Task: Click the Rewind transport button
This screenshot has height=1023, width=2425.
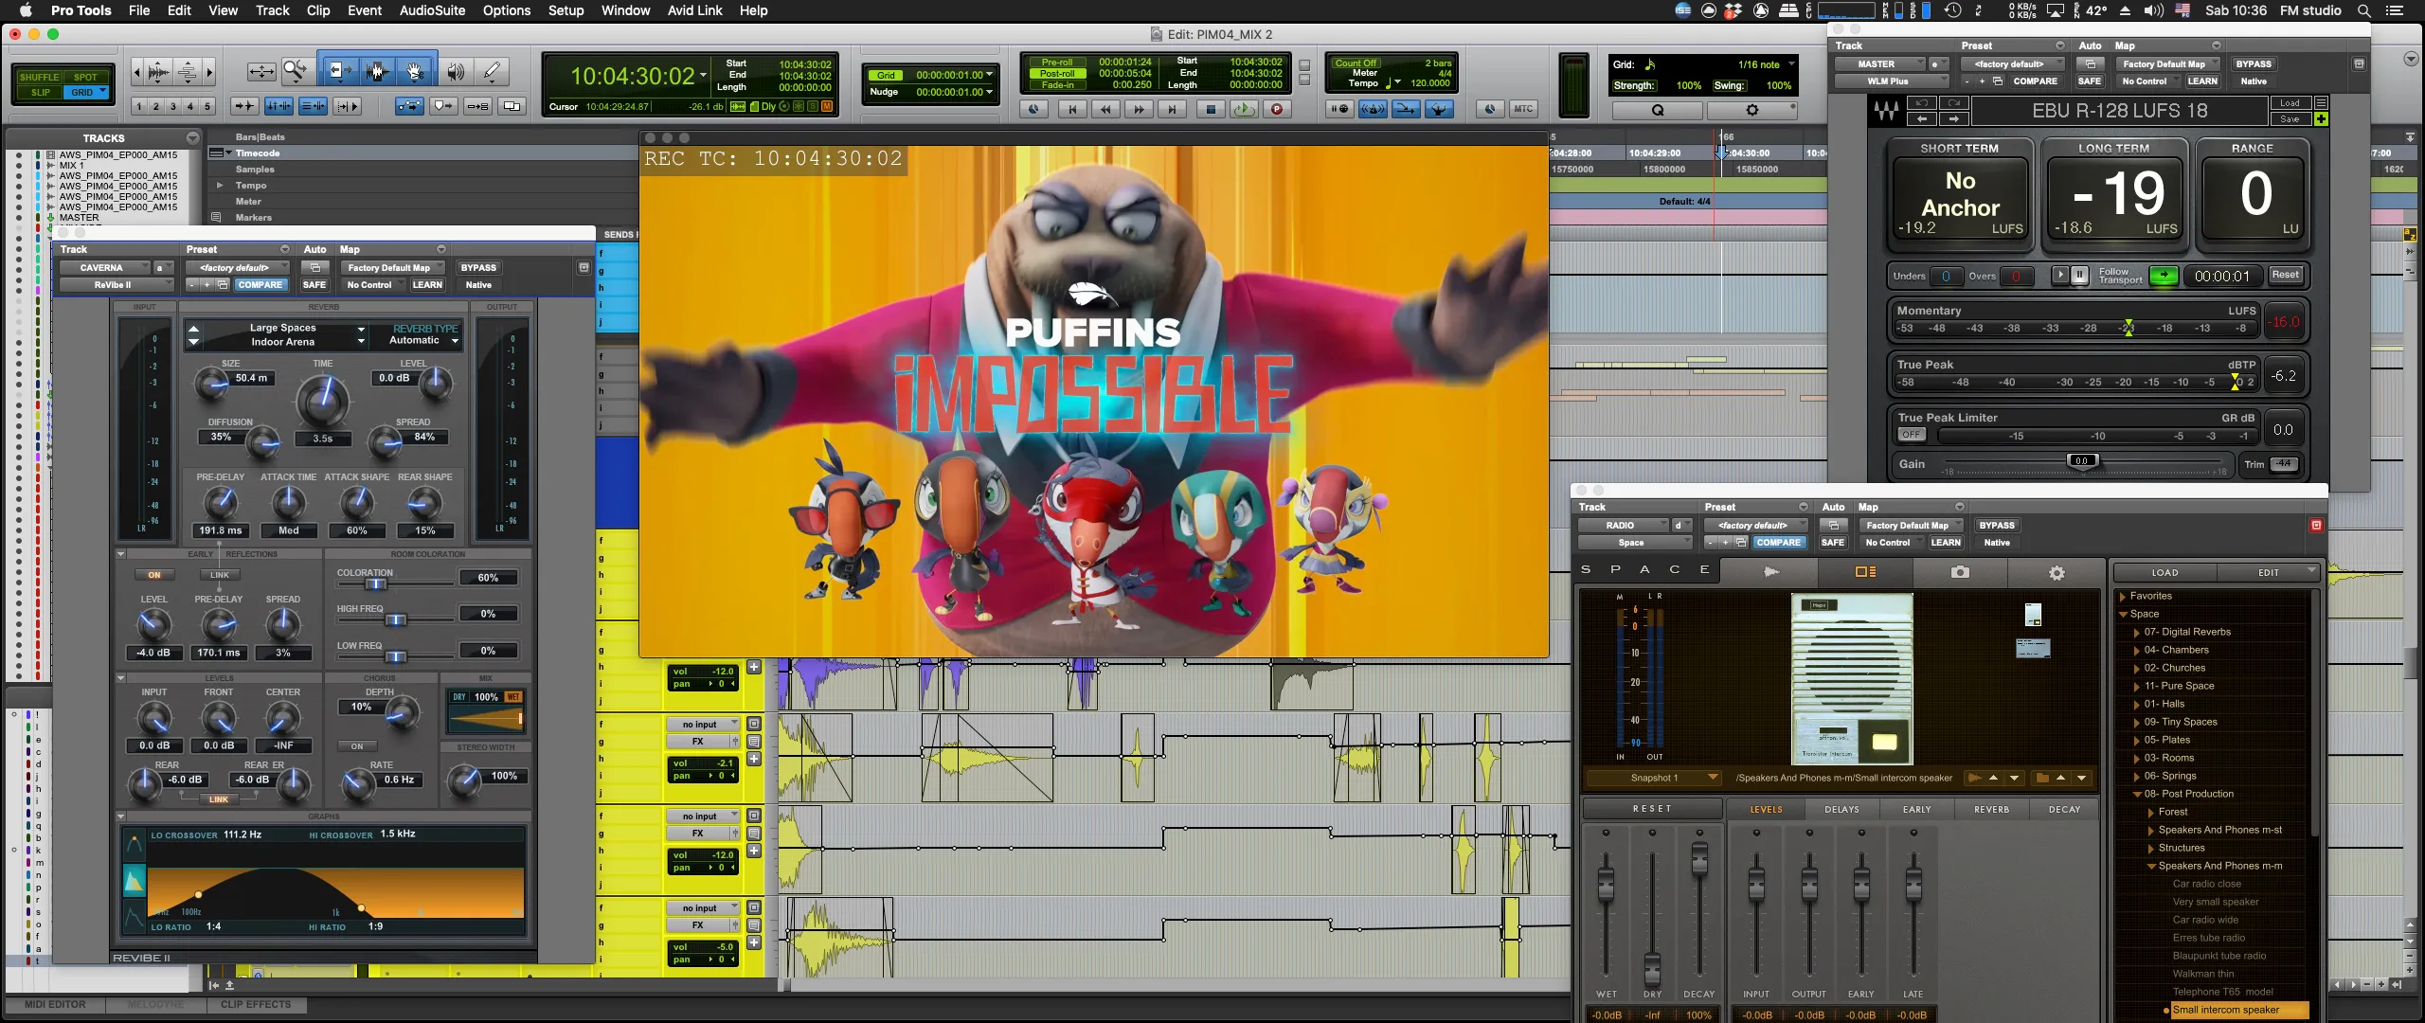Action: [1105, 109]
